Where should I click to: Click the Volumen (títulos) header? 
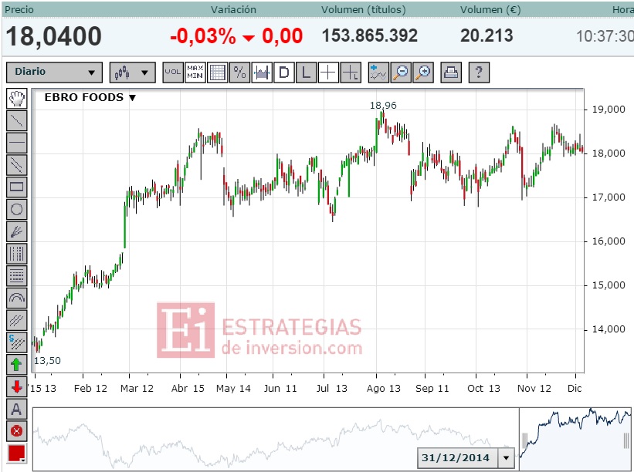(x=364, y=10)
